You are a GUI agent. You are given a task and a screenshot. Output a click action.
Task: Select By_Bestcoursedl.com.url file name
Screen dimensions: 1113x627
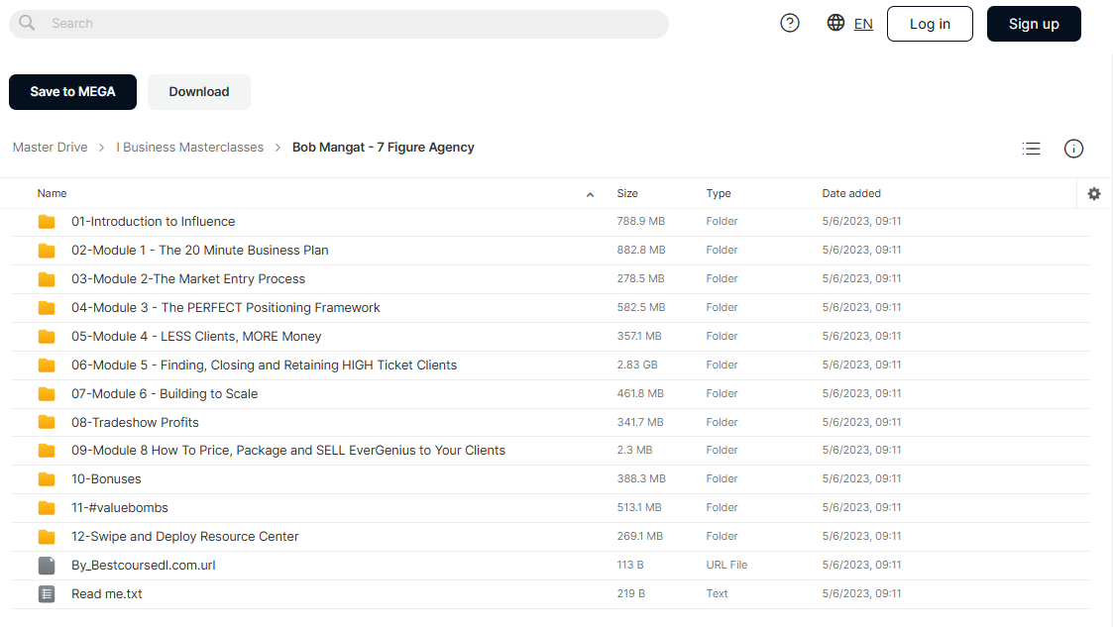click(144, 565)
